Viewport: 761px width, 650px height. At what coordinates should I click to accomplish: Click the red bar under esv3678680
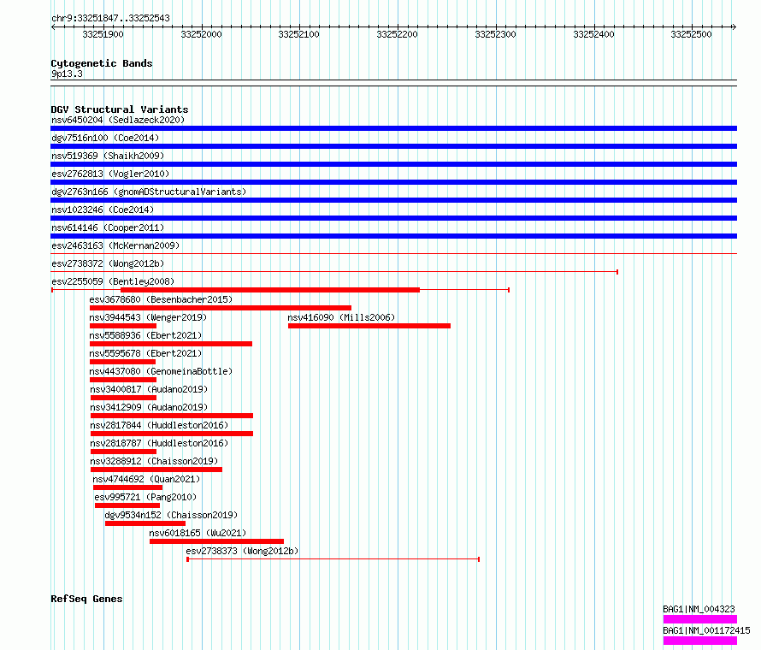pos(221,308)
